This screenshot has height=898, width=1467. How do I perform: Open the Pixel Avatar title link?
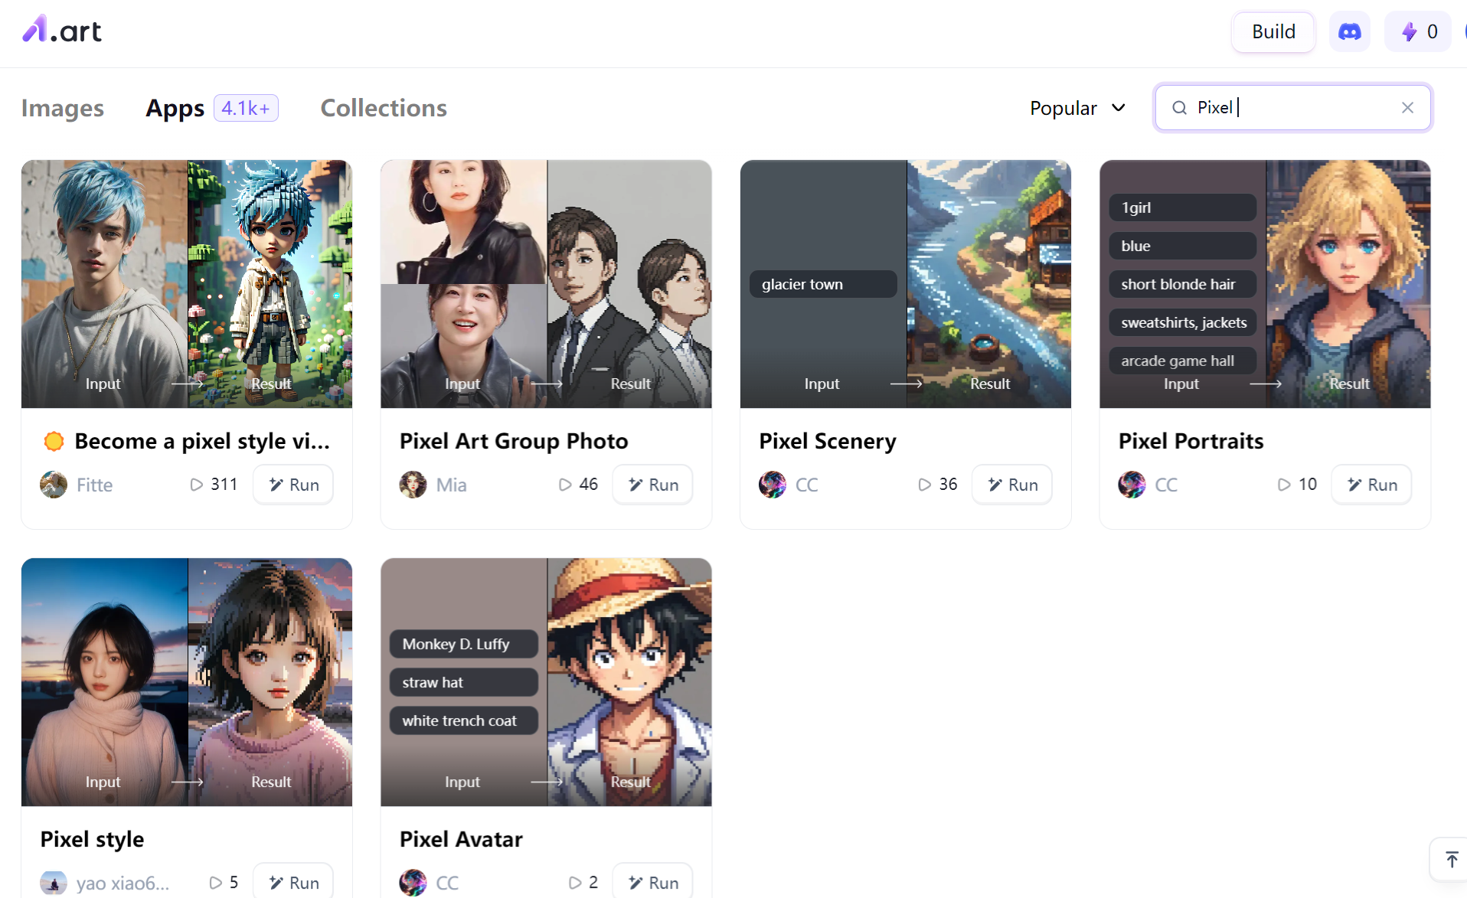(x=461, y=840)
